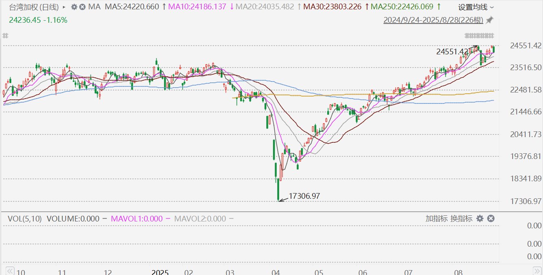Click the 17306.97 low price annotation
Viewport: 543px width, 275px height.
pyautogui.click(x=304, y=196)
